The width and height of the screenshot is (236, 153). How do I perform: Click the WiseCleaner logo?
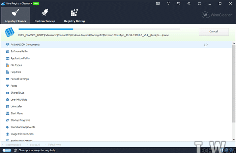[216, 15]
